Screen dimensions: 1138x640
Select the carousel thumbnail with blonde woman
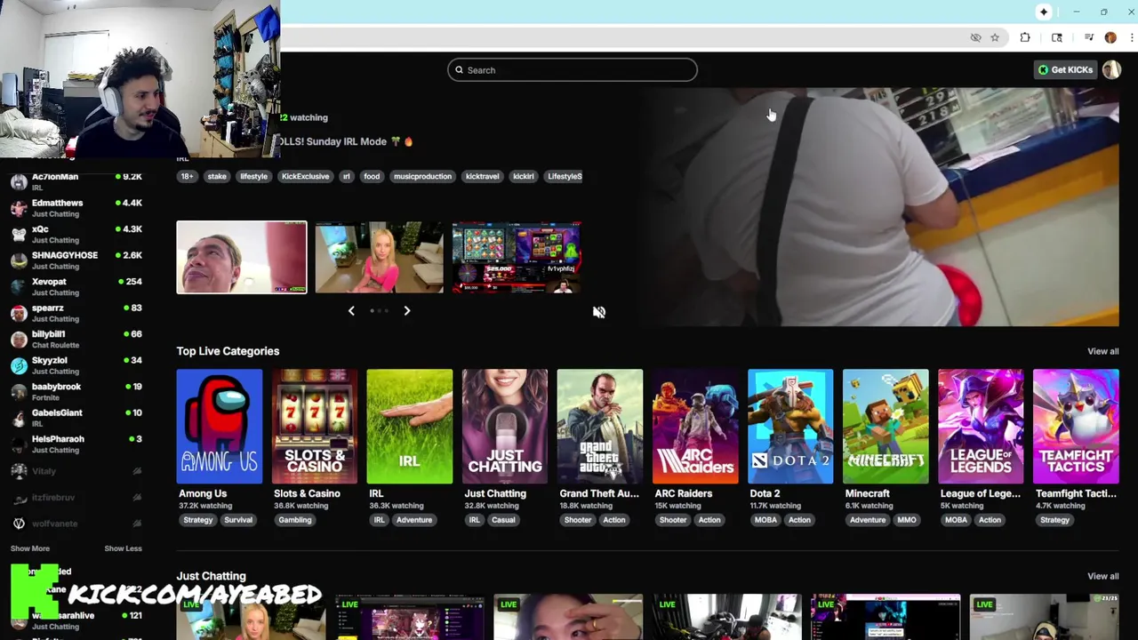pyautogui.click(x=379, y=257)
